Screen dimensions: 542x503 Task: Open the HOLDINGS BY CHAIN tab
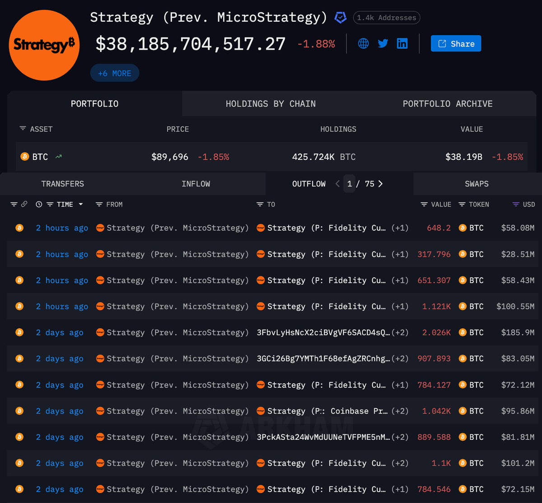[x=271, y=103]
